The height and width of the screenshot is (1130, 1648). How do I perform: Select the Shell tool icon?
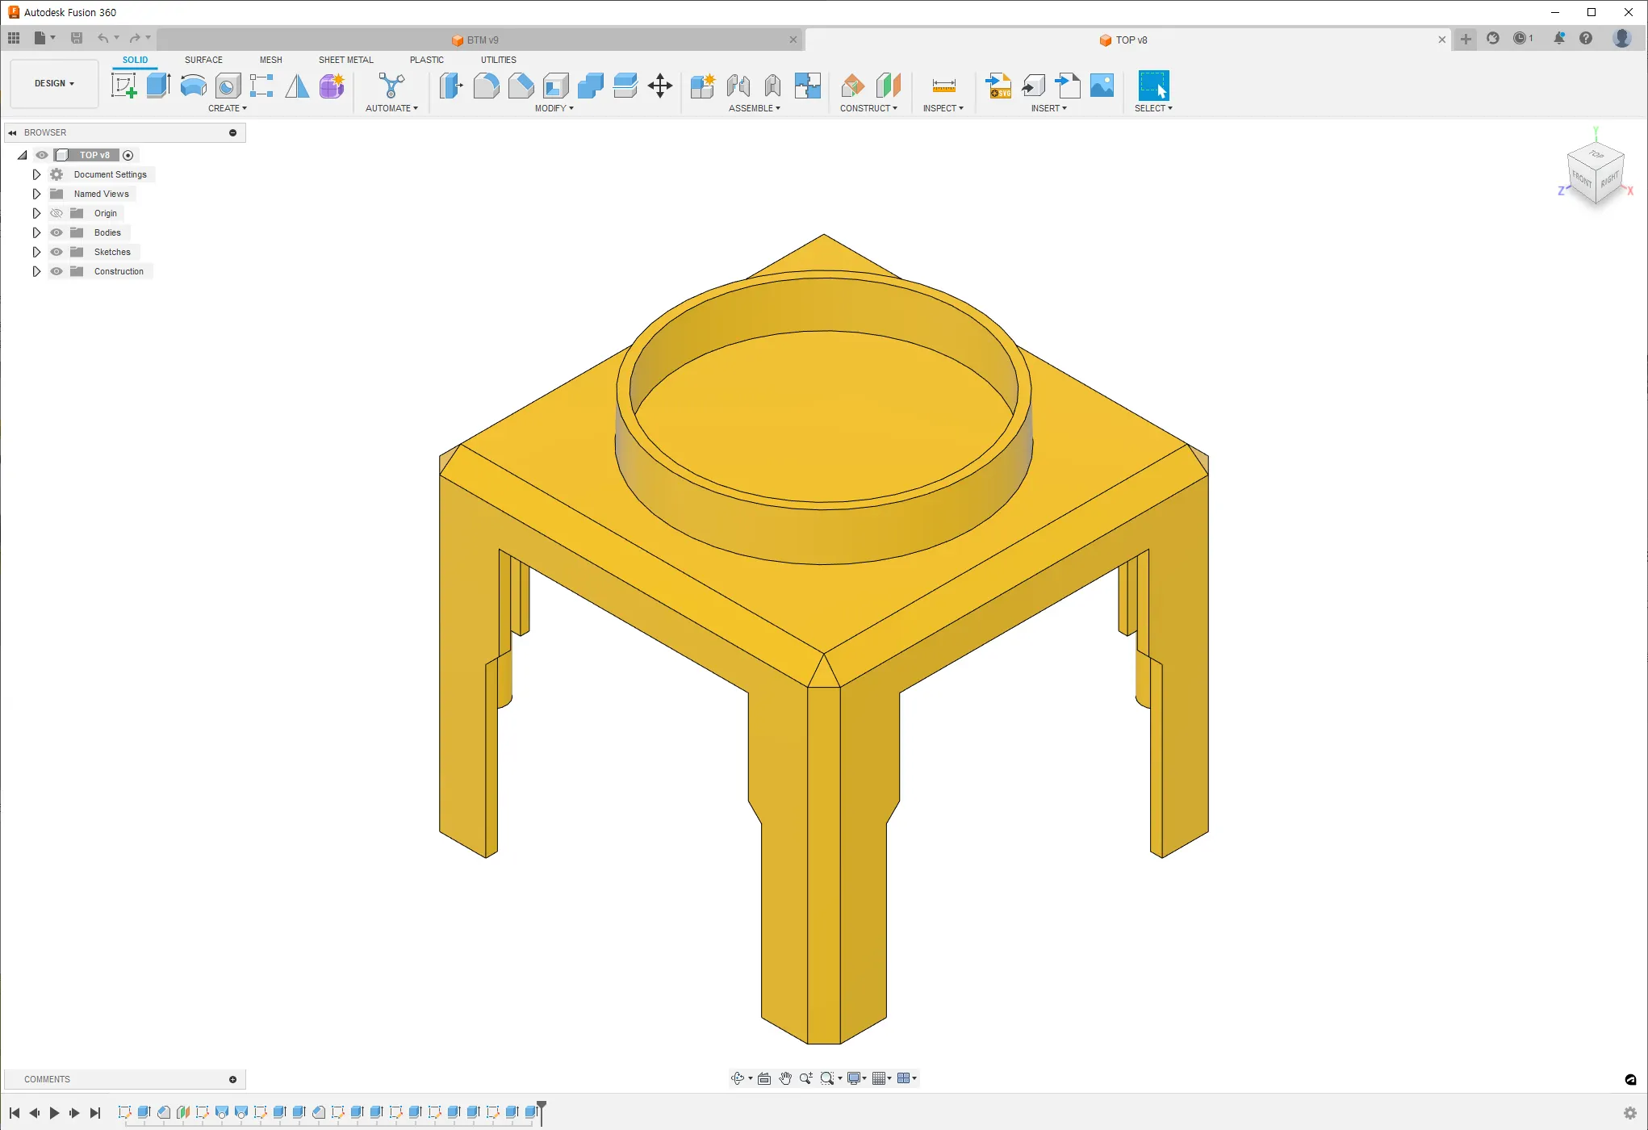pyautogui.click(x=555, y=85)
